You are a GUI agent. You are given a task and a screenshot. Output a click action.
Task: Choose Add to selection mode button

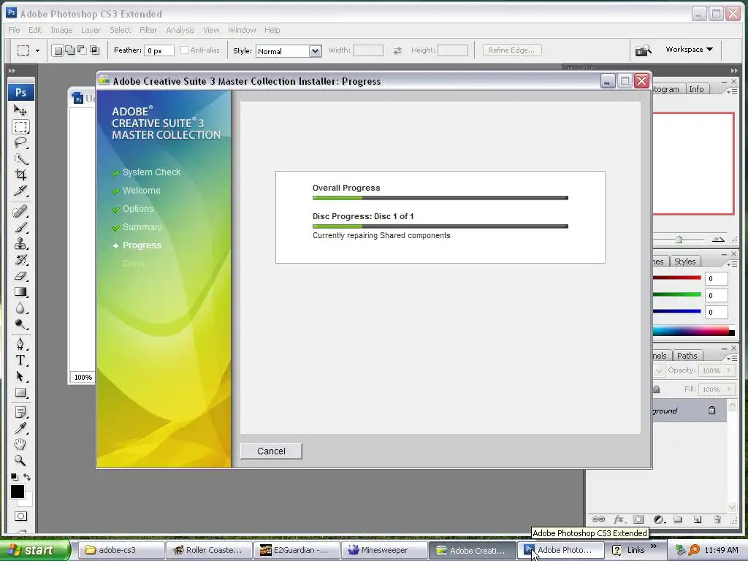point(69,50)
